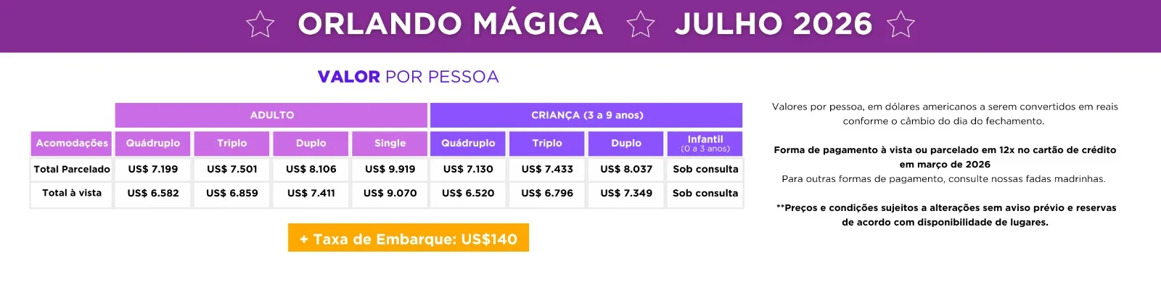This screenshot has height=290, width=1161.
Task: Click the Single column header
Action: (x=390, y=144)
